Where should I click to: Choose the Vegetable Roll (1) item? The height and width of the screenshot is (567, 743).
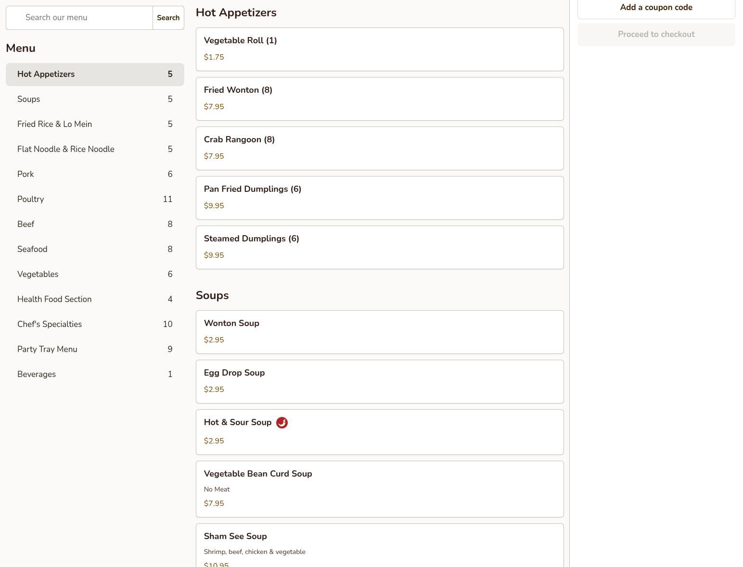coord(379,49)
